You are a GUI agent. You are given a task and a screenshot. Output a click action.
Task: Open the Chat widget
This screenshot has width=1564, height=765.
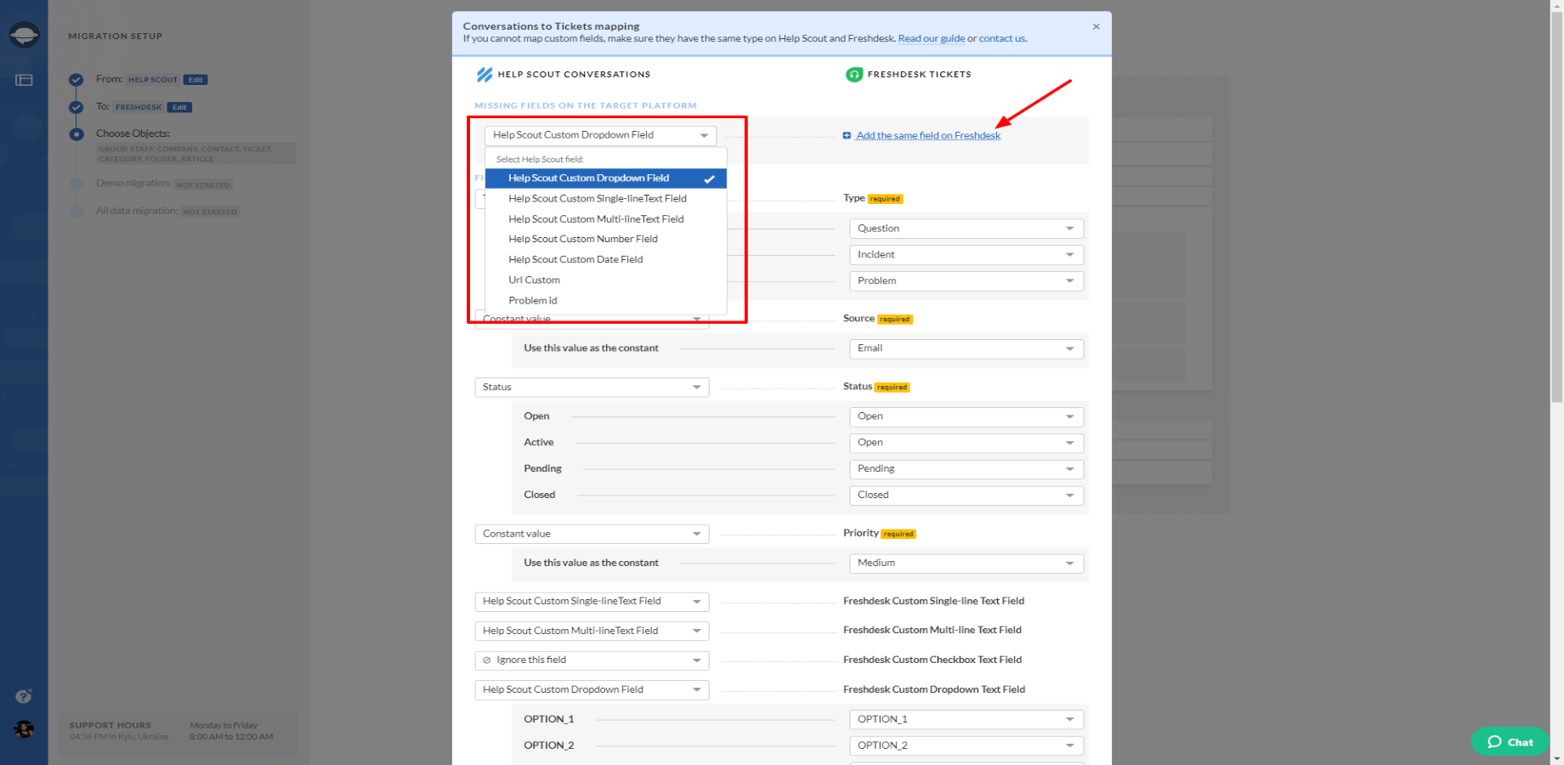click(x=1510, y=742)
